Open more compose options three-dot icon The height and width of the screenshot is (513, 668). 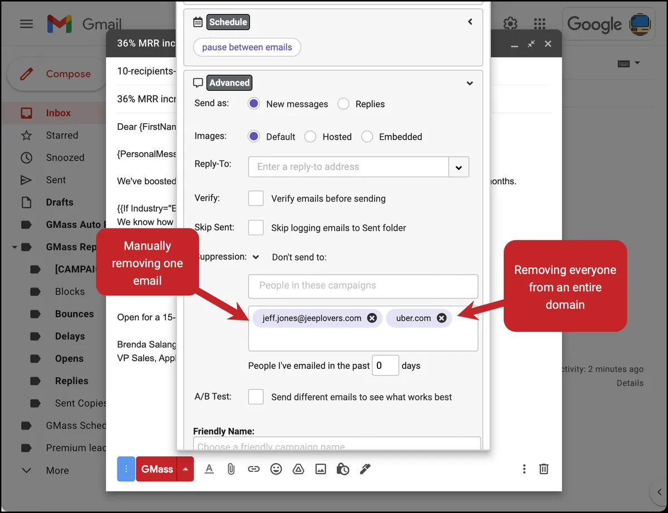[x=524, y=469]
